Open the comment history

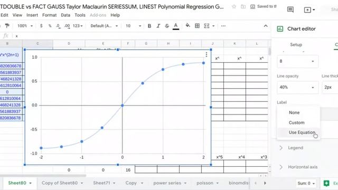[x=290, y=9]
